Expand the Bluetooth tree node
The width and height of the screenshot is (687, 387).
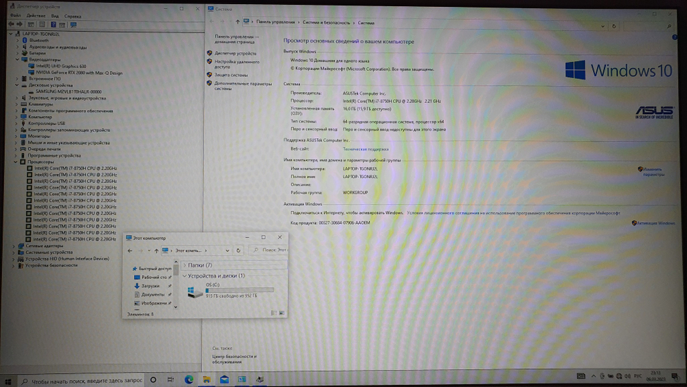point(18,41)
